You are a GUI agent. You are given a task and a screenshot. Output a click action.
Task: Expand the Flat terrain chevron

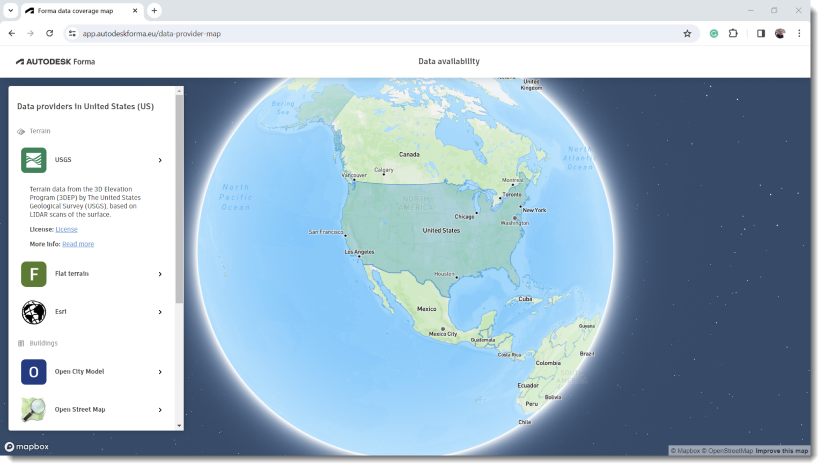coord(159,274)
